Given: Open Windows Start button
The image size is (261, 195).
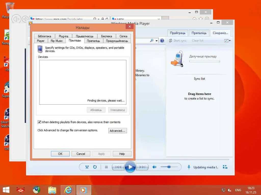Looking at the screenshot, I should [x=6, y=190].
